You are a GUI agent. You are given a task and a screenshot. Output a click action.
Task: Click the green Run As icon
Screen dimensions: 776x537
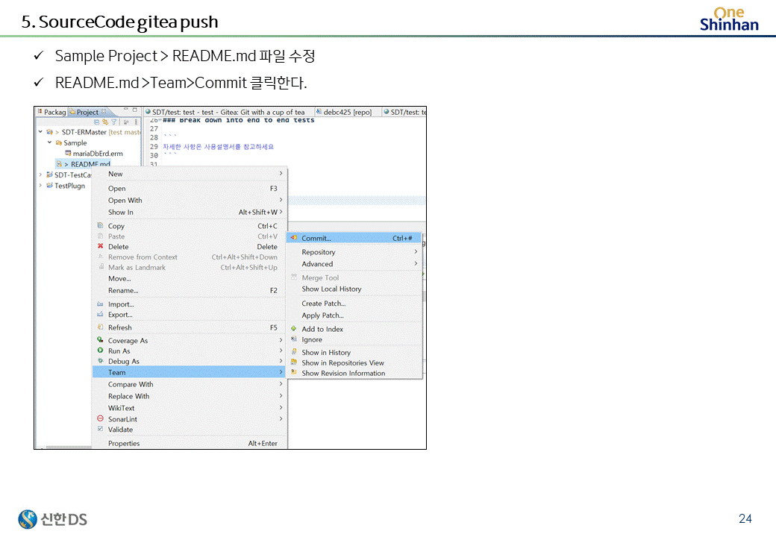(x=101, y=350)
